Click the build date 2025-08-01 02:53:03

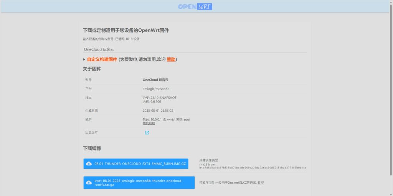click(158, 111)
